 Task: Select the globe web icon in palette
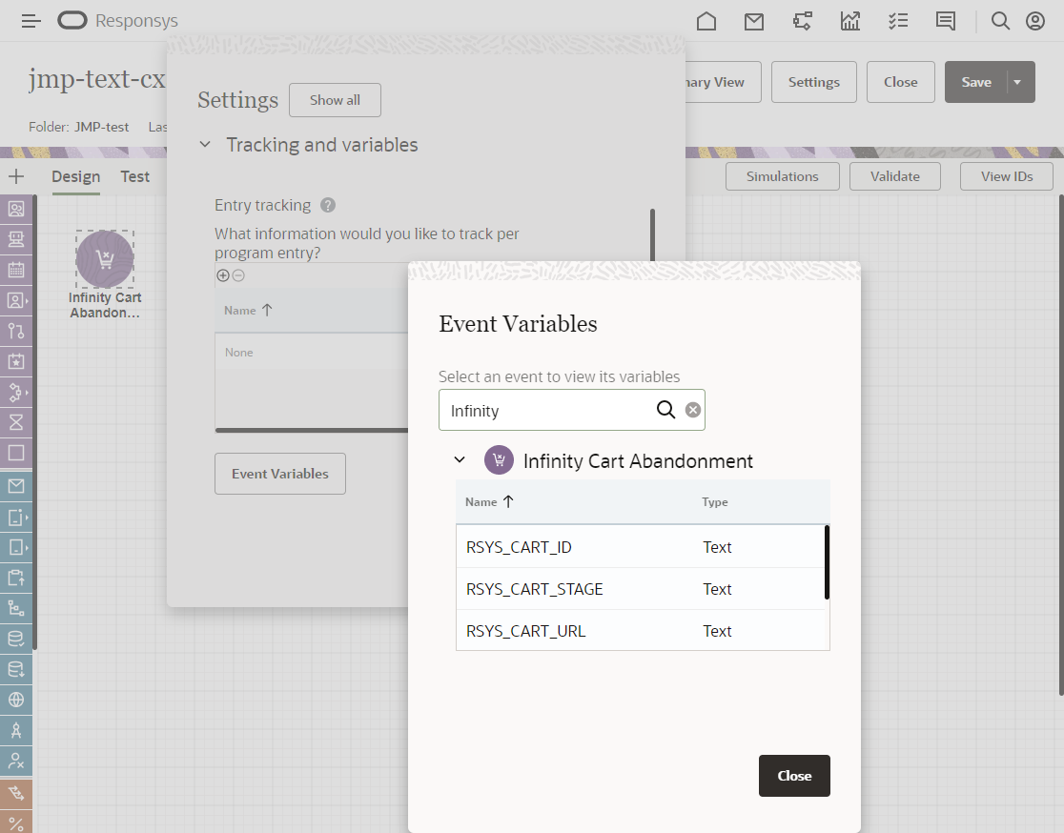pyautogui.click(x=16, y=700)
